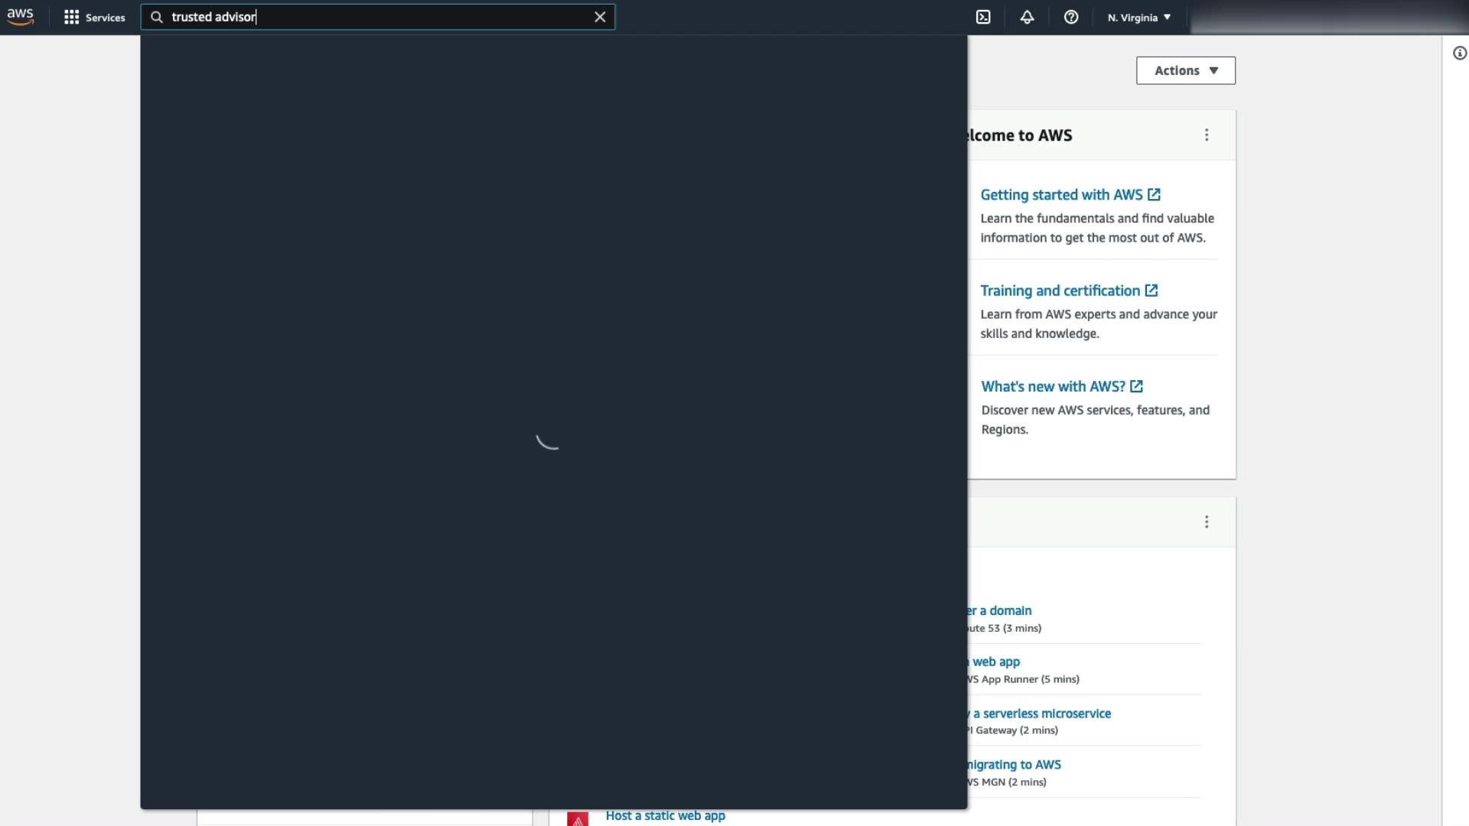Open the Host a static web app link
1469x826 pixels.
665,815
